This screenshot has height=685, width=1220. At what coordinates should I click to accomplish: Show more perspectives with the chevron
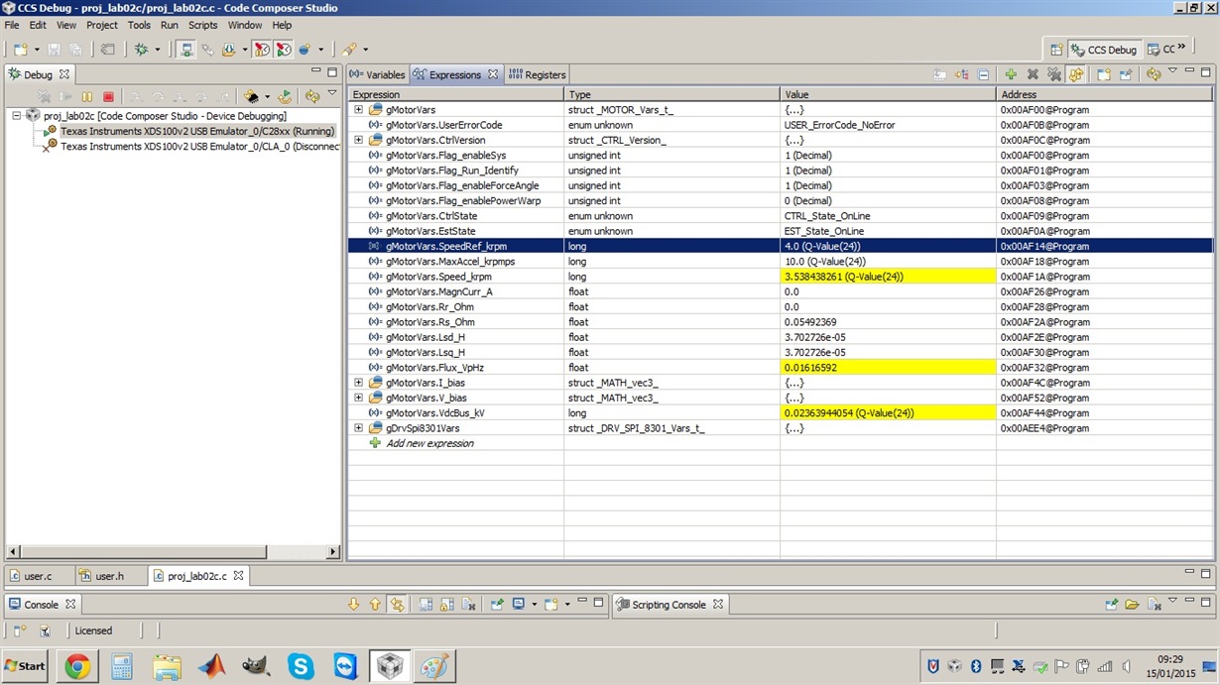1181,48
